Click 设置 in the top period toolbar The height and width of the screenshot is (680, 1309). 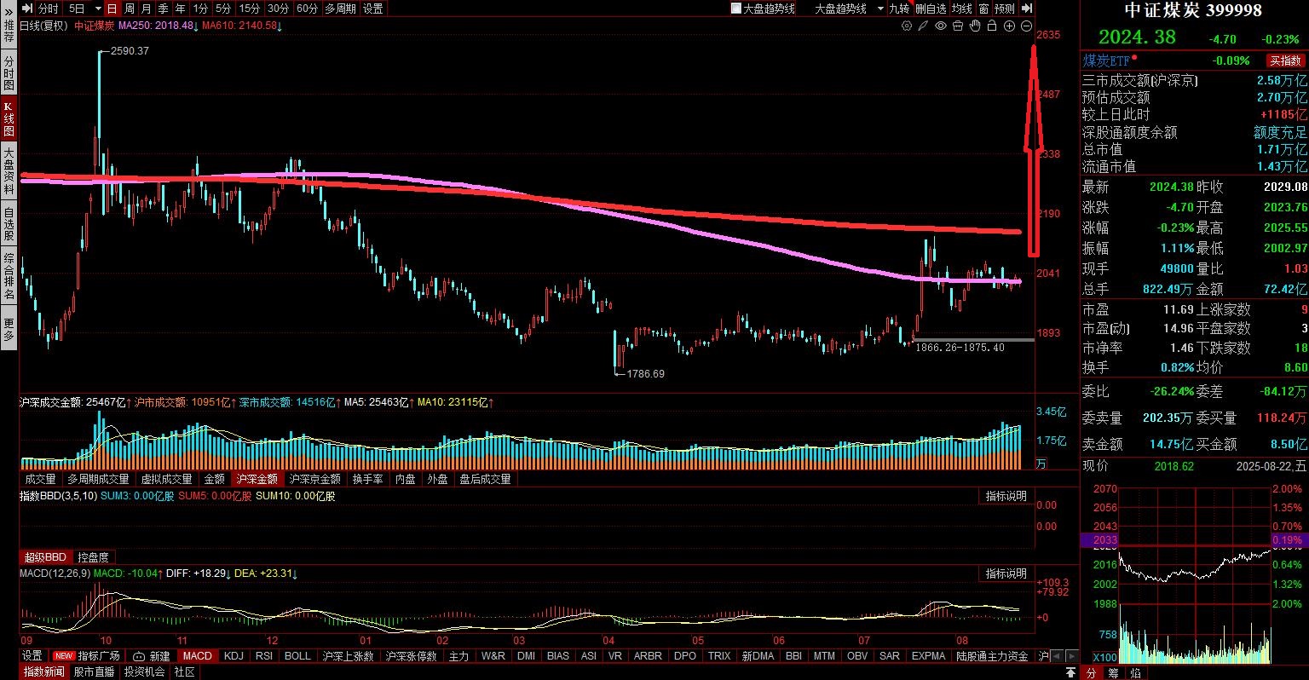click(373, 9)
